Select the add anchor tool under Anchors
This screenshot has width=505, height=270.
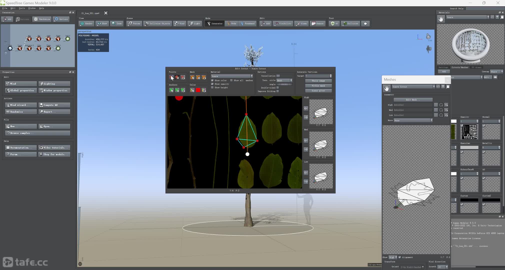[171, 90]
